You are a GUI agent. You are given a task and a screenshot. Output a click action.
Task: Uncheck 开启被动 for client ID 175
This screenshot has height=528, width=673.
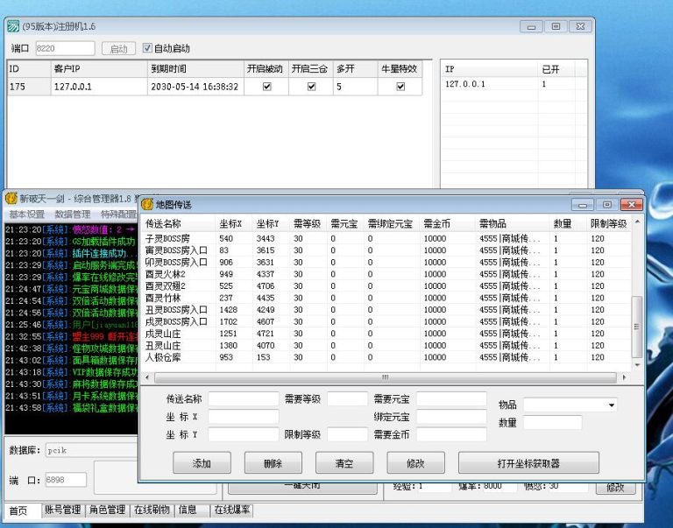[x=267, y=87]
